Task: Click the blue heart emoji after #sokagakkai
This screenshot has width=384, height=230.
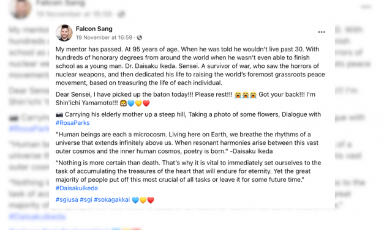Action: pyautogui.click(x=135, y=200)
